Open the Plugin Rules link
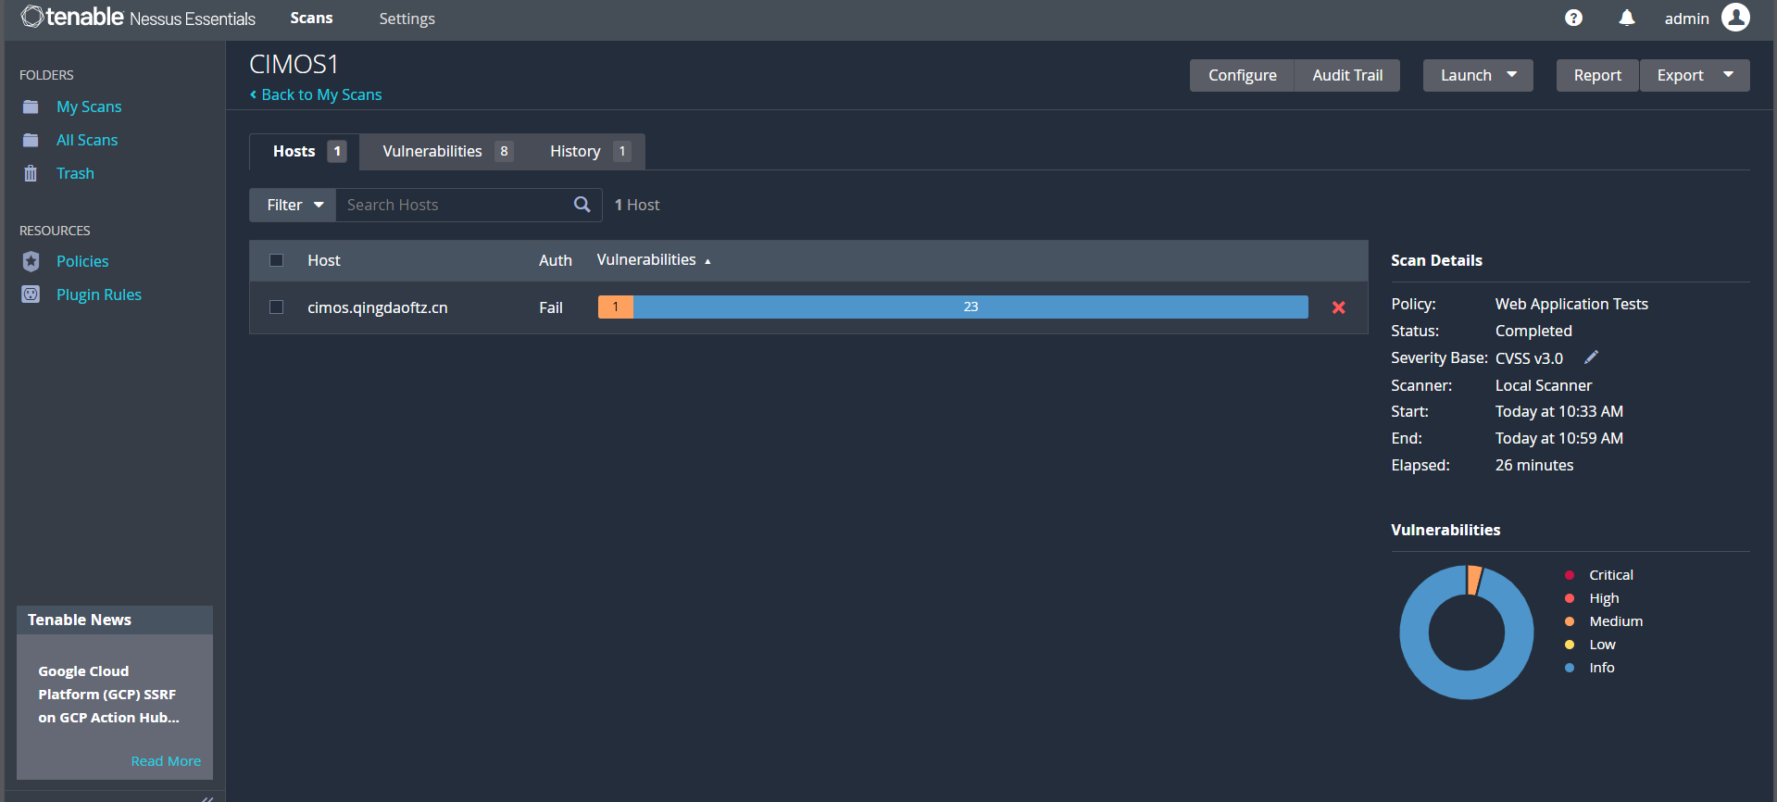 [99, 294]
